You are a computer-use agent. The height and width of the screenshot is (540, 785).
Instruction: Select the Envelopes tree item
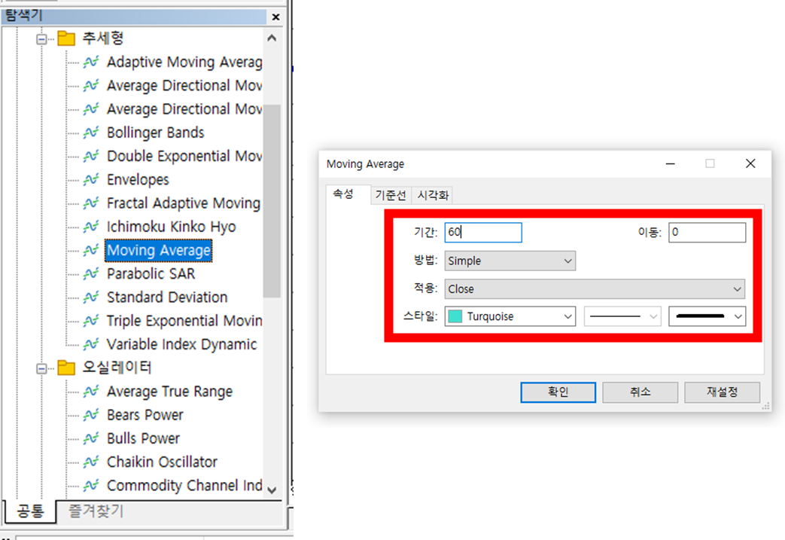138,180
